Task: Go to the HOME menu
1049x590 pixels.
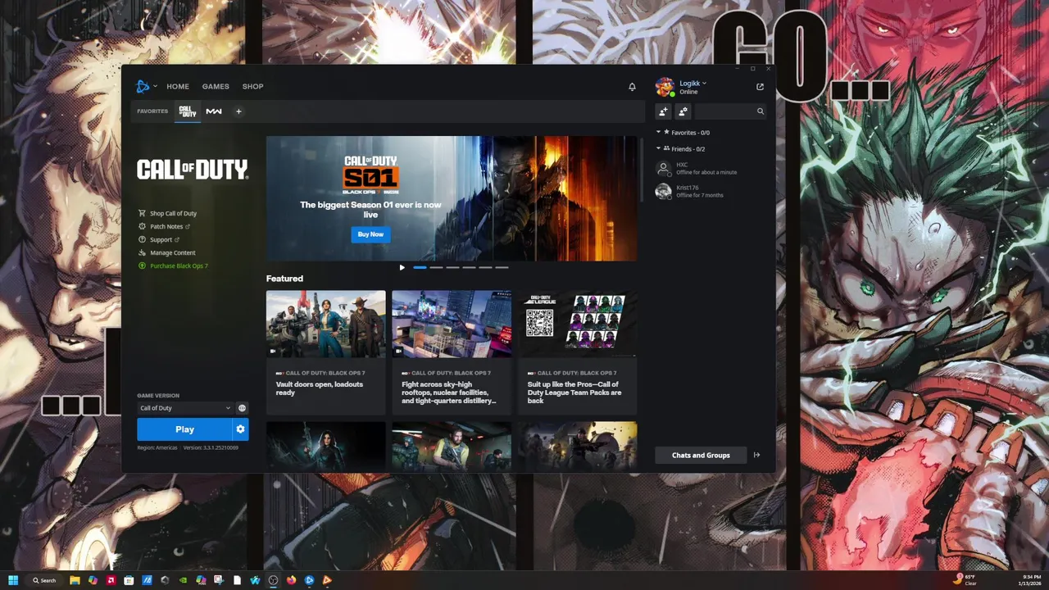Action: point(178,86)
